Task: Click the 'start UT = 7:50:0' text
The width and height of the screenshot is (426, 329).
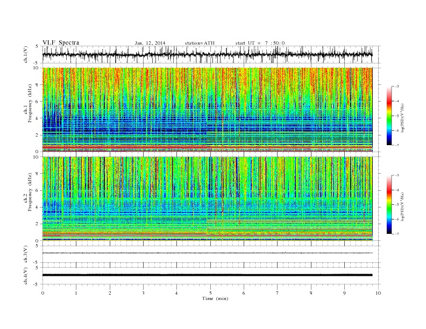Action: pos(260,43)
